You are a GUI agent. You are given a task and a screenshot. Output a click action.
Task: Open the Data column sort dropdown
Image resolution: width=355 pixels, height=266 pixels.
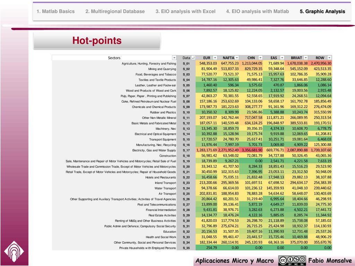click(x=193, y=58)
